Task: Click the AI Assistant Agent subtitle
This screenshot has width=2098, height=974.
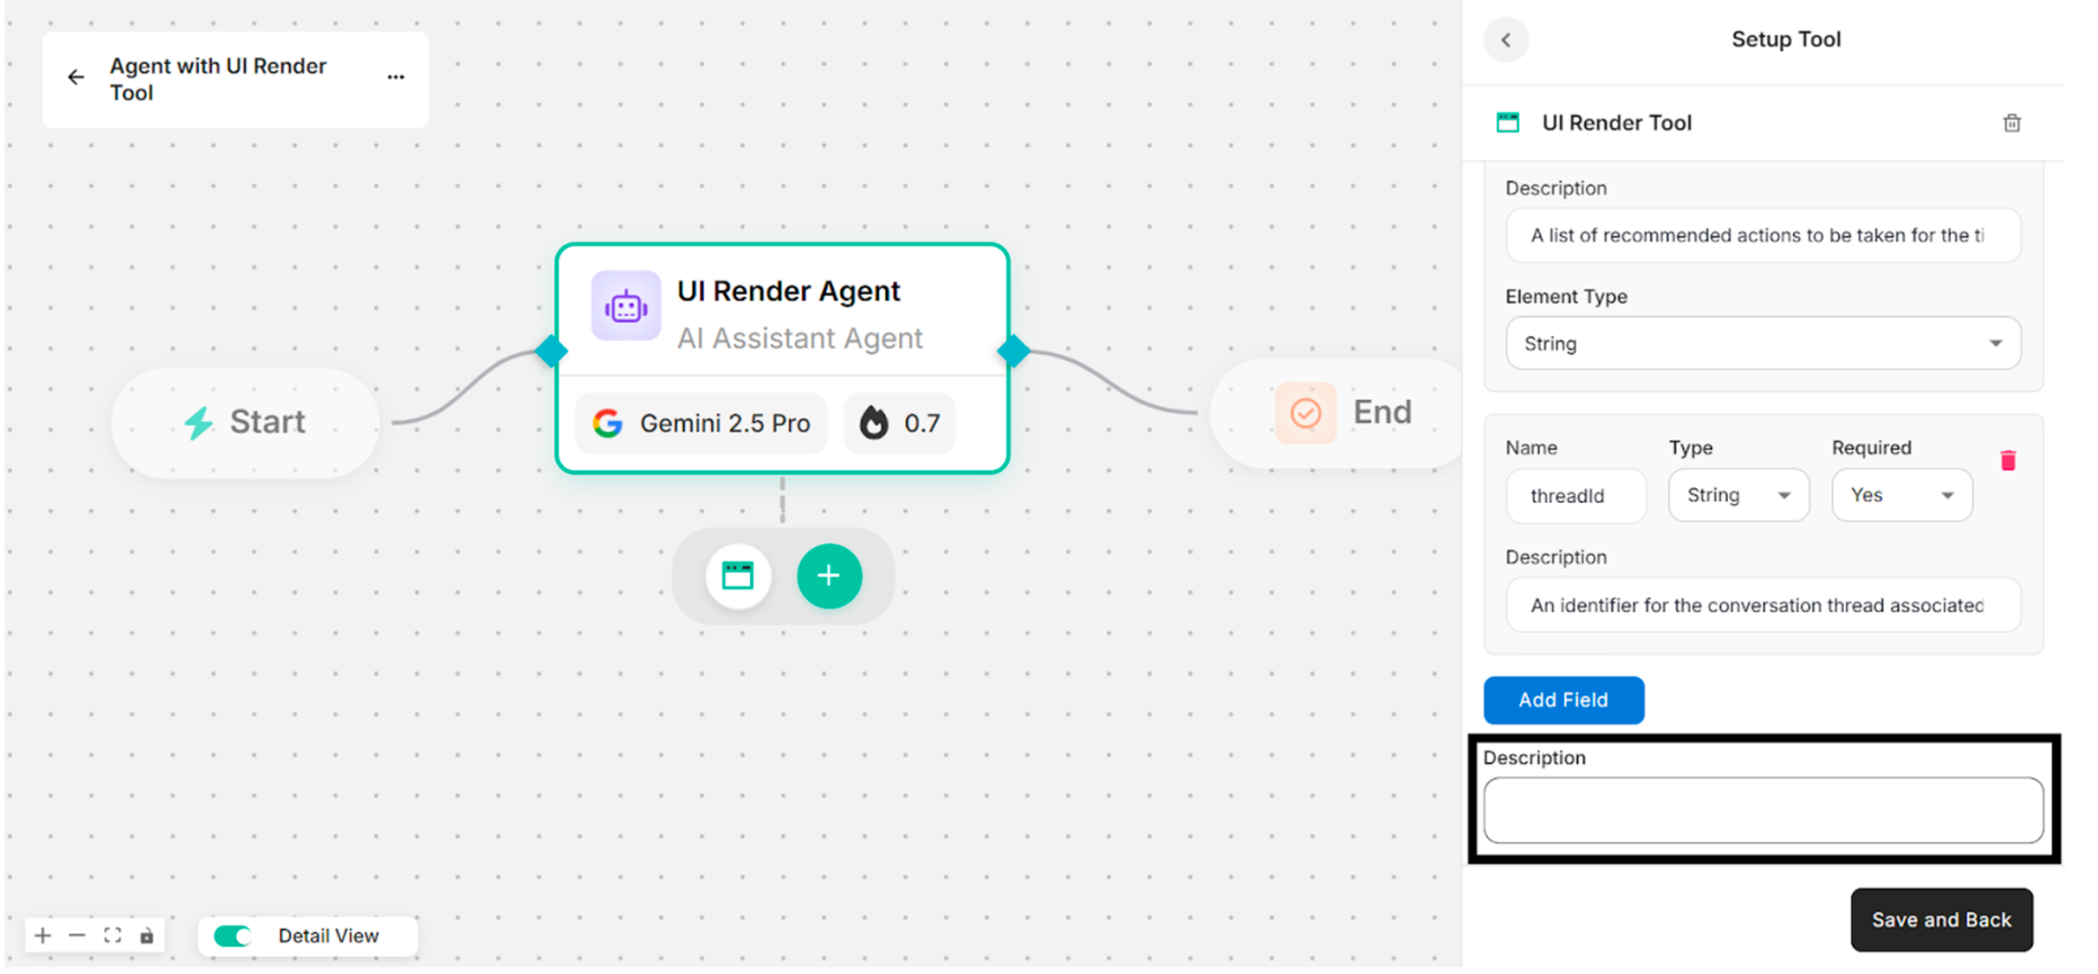Action: click(800, 339)
